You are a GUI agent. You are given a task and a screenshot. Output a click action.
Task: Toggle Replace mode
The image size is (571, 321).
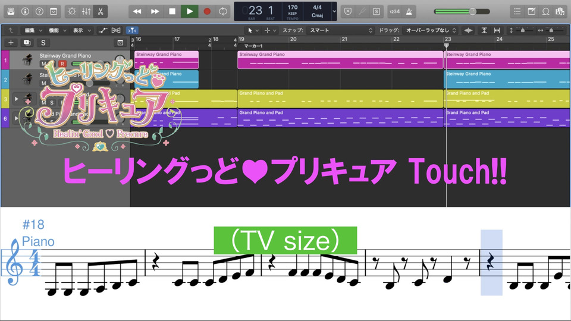click(348, 12)
